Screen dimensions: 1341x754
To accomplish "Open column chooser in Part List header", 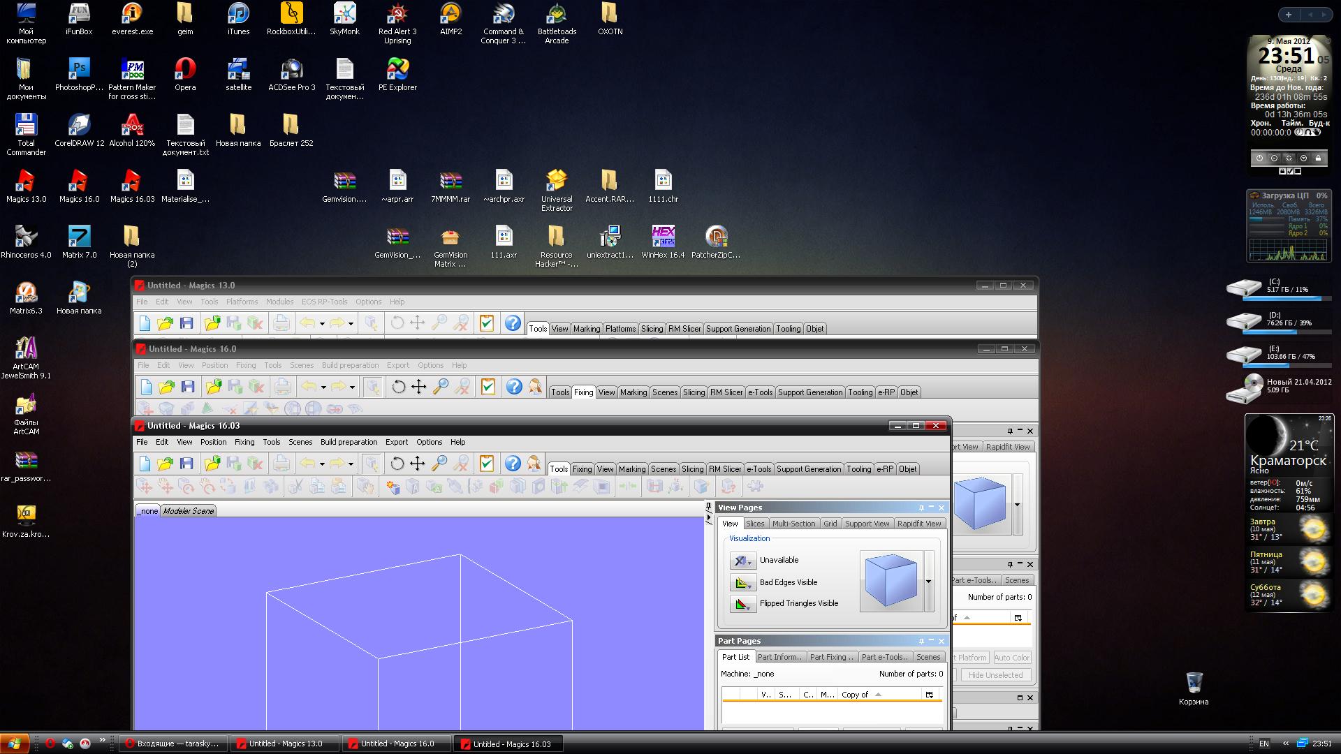I will point(929,695).
